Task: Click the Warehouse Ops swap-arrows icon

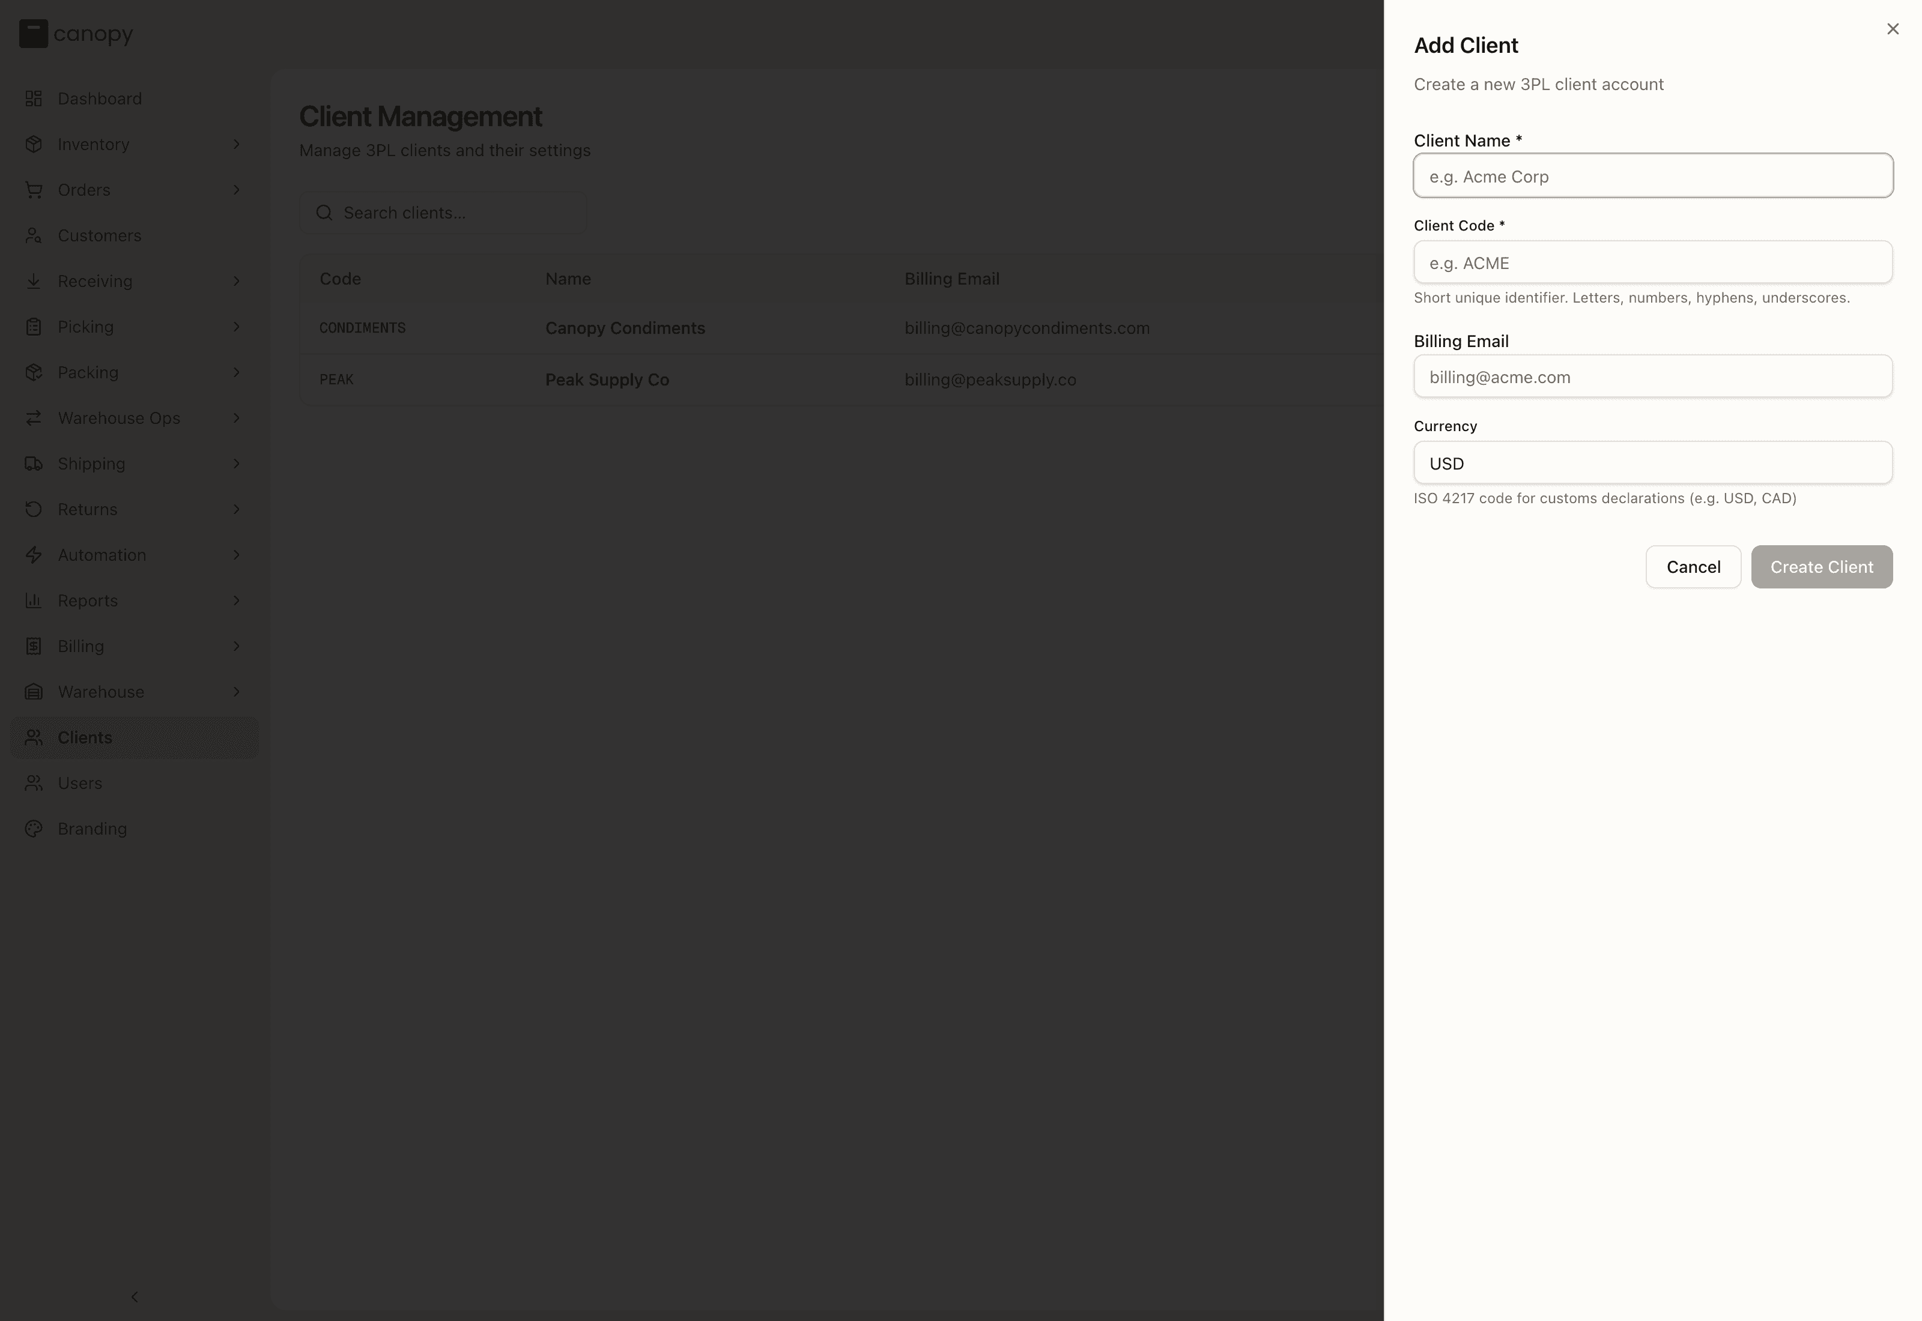Action: point(34,418)
